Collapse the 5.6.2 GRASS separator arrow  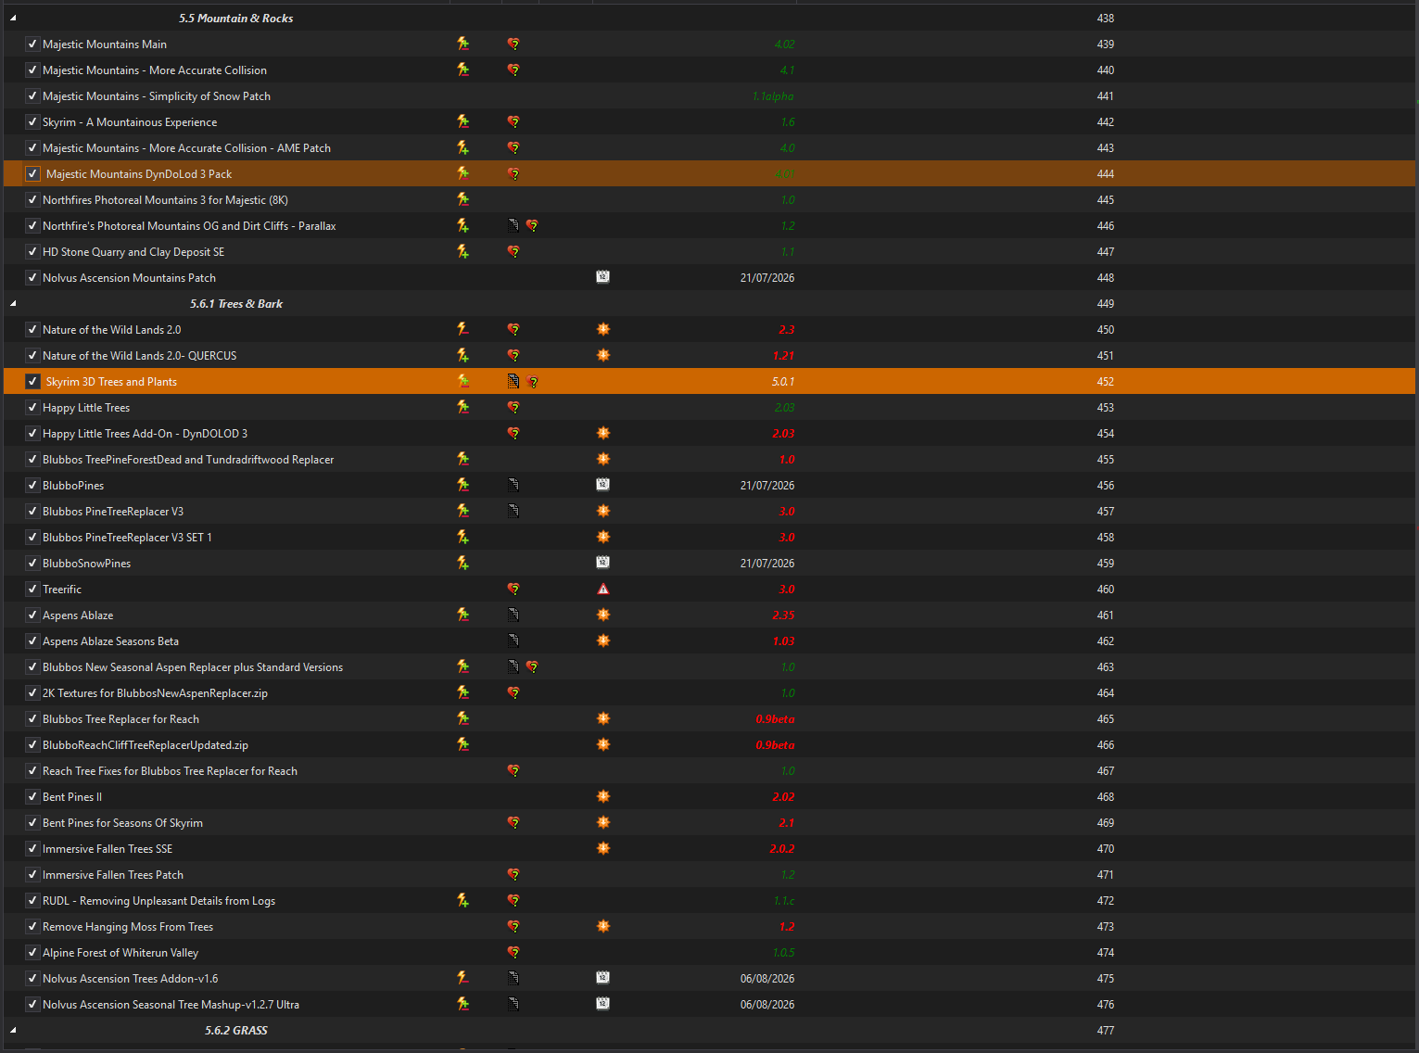point(13,1030)
